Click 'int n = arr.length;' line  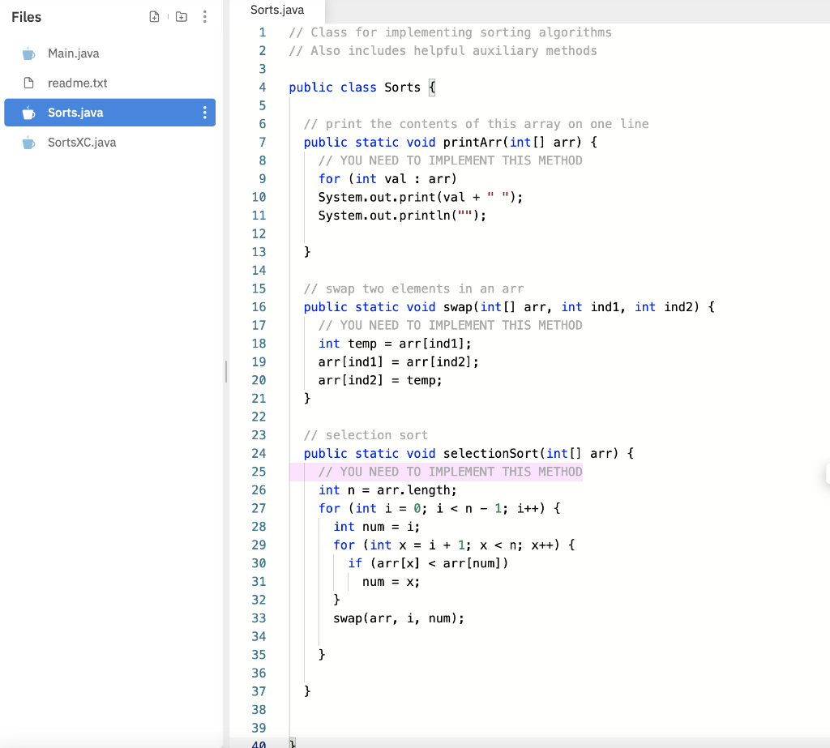click(387, 490)
